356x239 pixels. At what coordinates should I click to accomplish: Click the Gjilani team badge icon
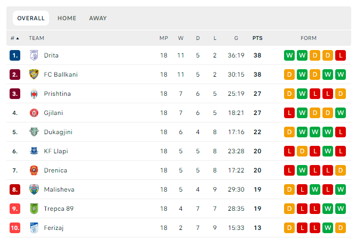coord(34,113)
